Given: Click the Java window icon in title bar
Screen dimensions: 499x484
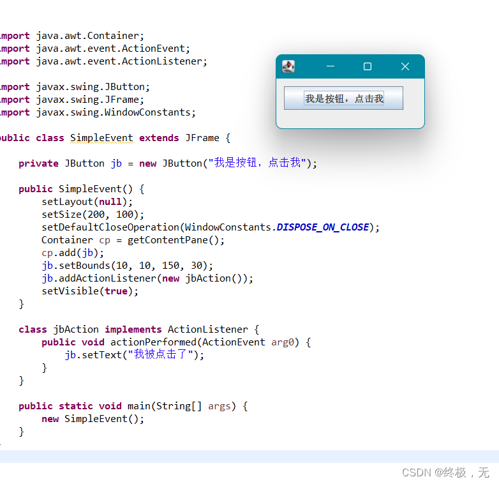Looking at the screenshot, I should pyautogui.click(x=288, y=66).
